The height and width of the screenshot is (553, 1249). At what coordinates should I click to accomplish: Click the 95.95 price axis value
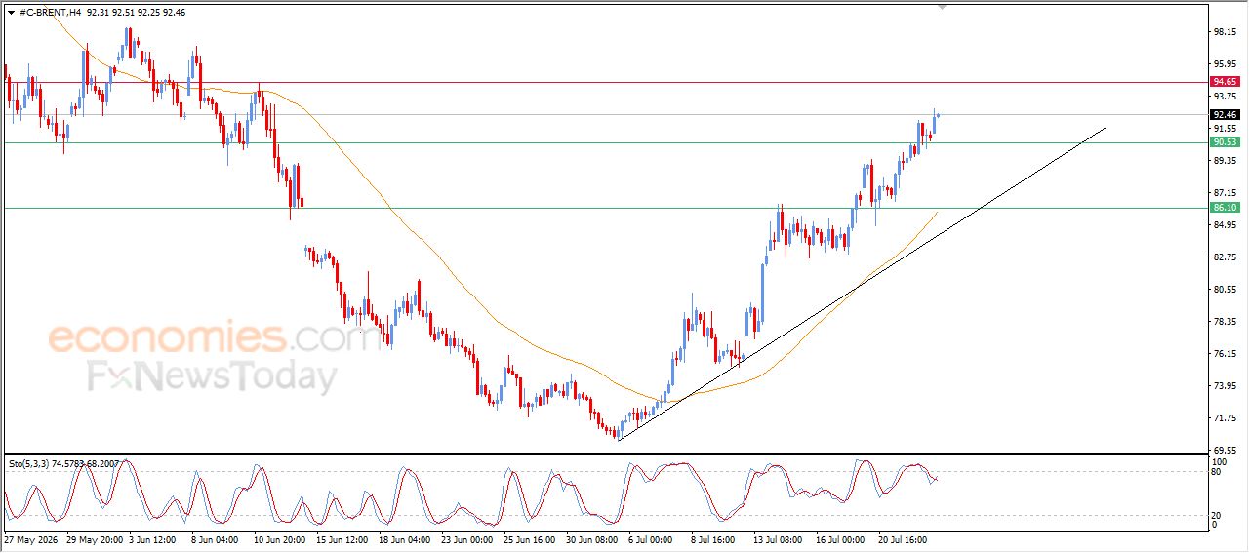coord(1225,64)
